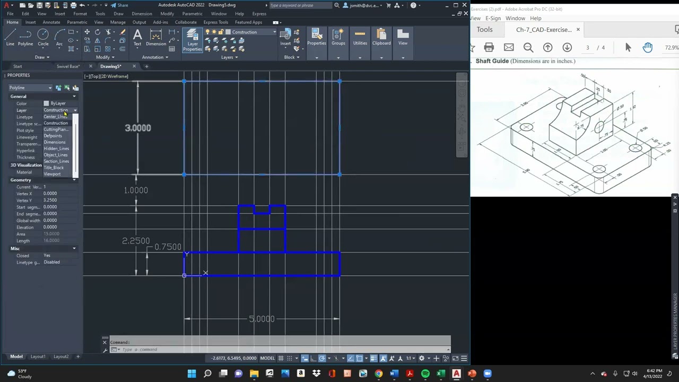
Task: Open Layer Properties manager
Action: [x=192, y=40]
